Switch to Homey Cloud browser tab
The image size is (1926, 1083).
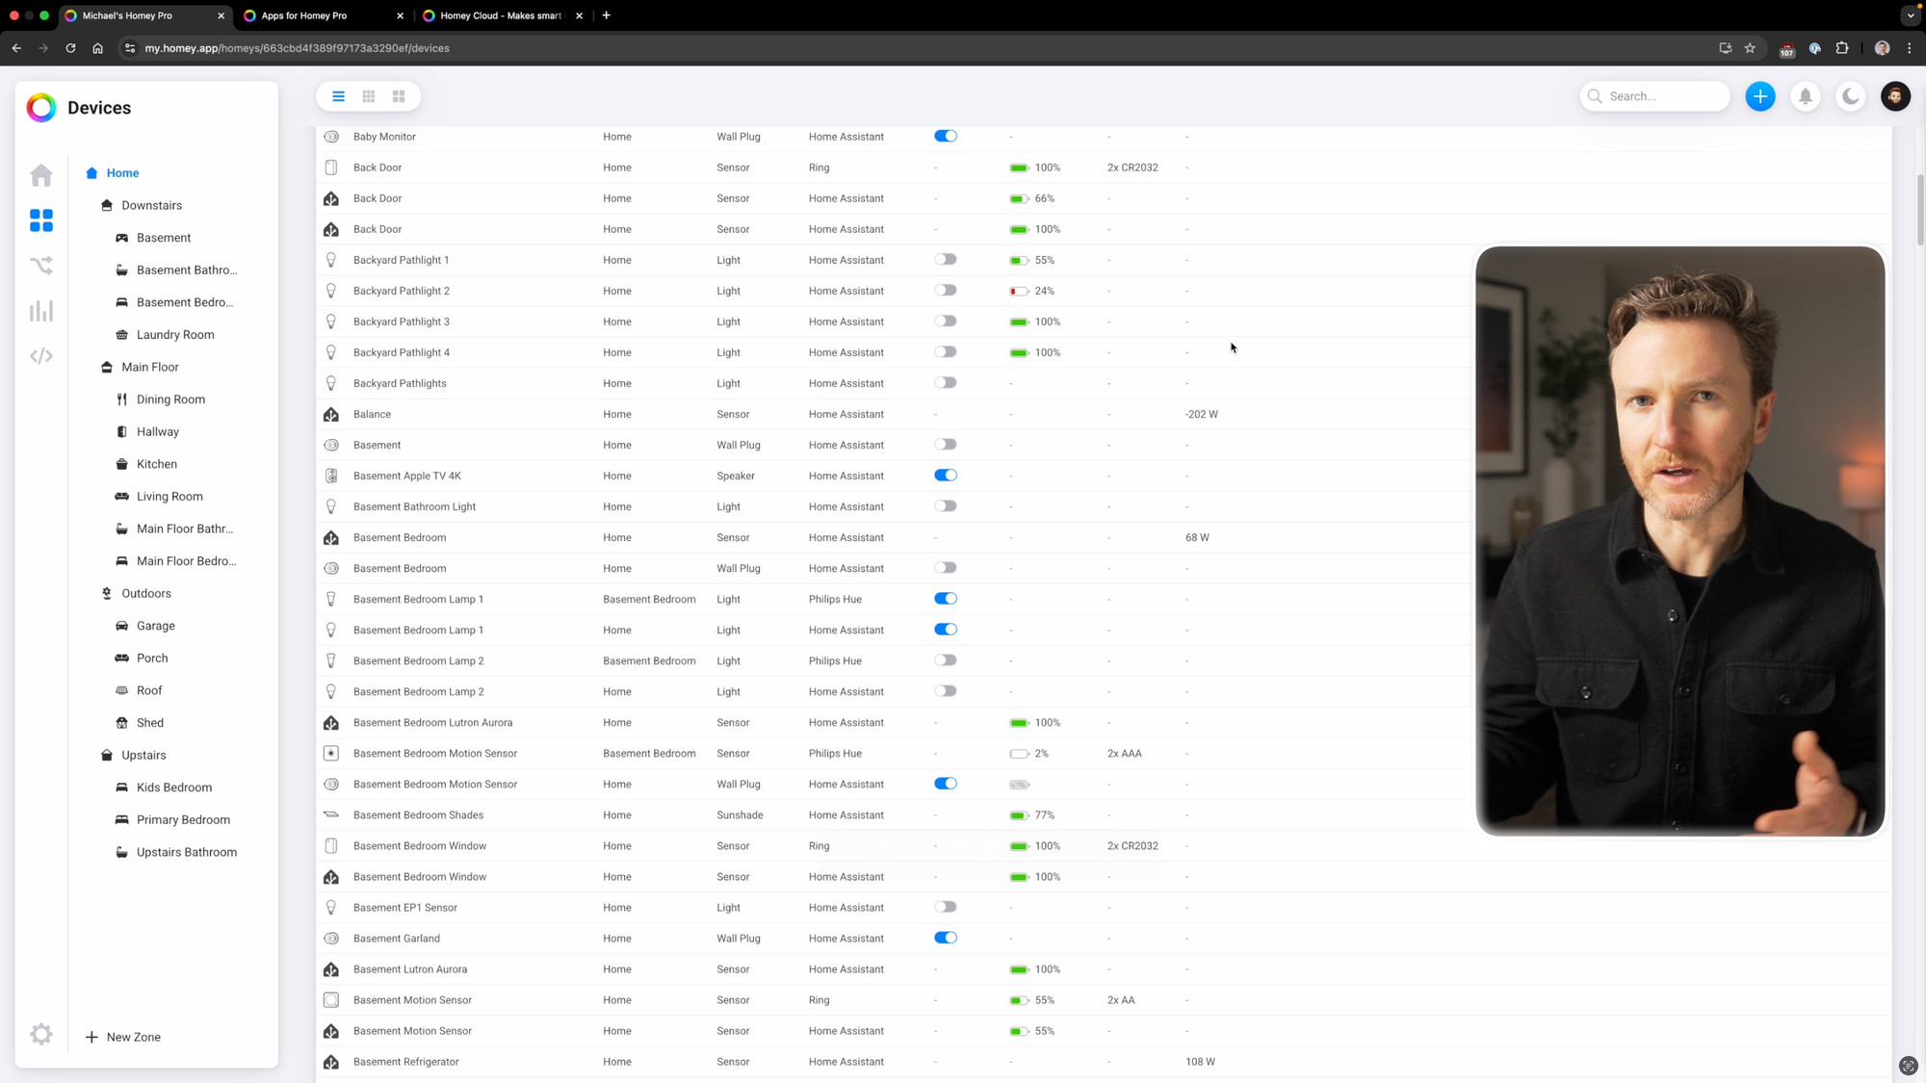(500, 15)
